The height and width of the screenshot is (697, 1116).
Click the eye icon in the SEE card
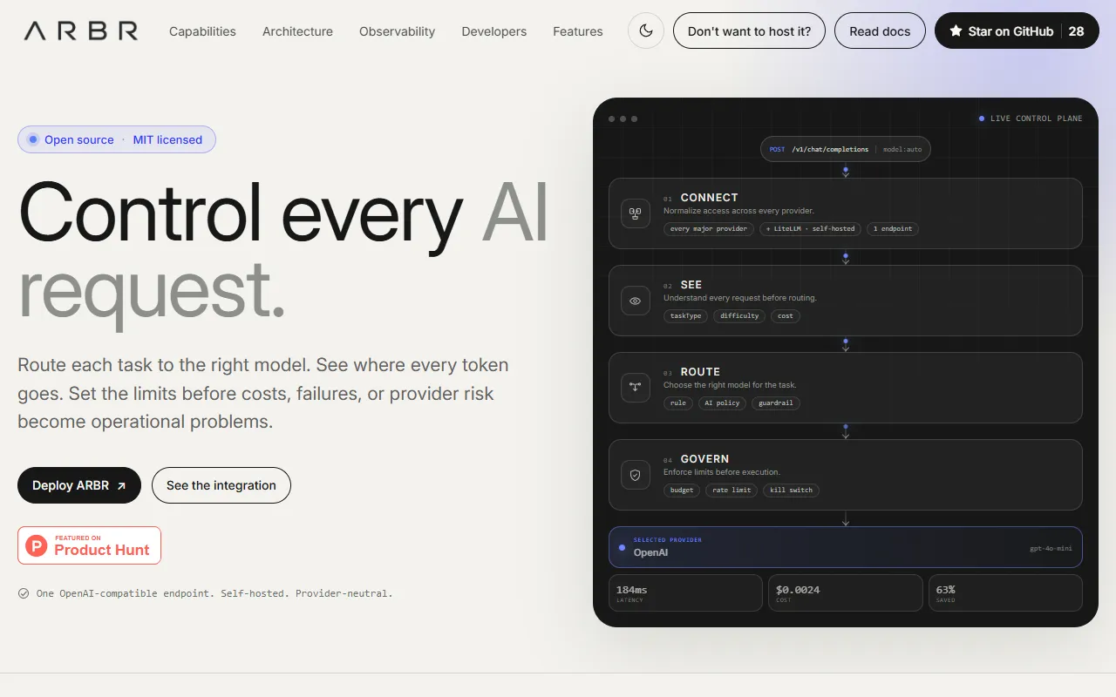coord(636,301)
